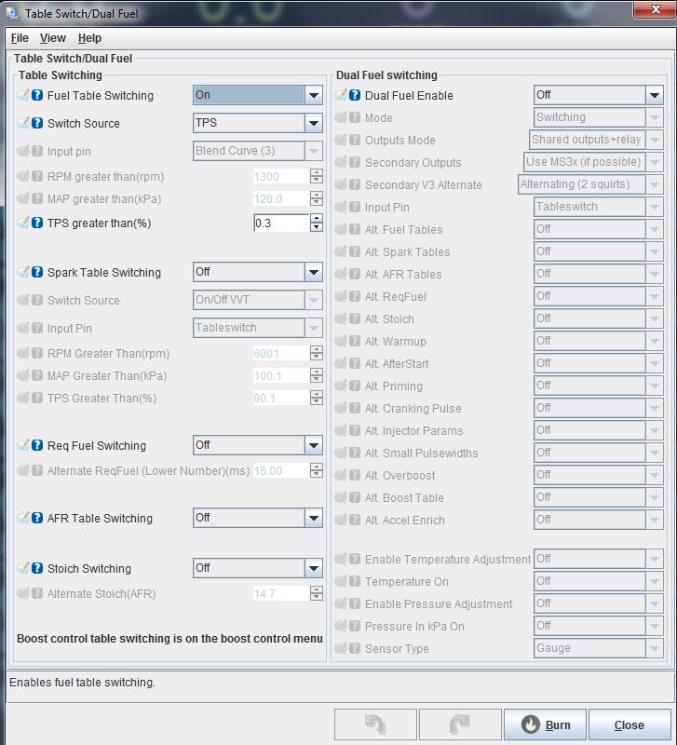
Task: Open the Fuel Table Switching dropdown
Action: 258,95
